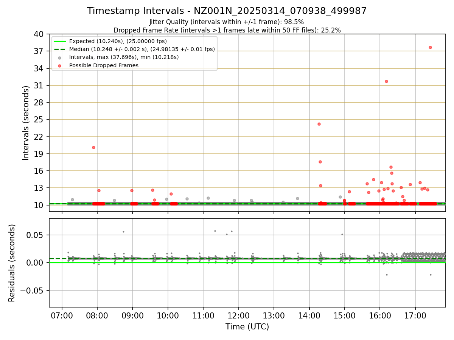
Task: Click the '22' interval axis tick label
Action: (x=40, y=137)
